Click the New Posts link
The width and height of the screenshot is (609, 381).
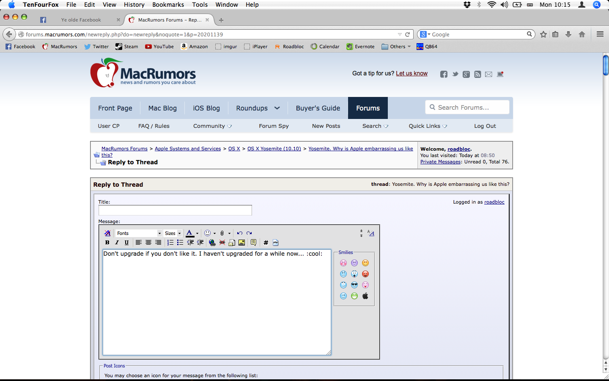pos(326,126)
